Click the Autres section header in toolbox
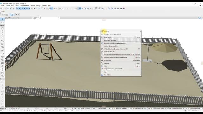The width and height of the screenshot is (203, 114). (2, 108)
